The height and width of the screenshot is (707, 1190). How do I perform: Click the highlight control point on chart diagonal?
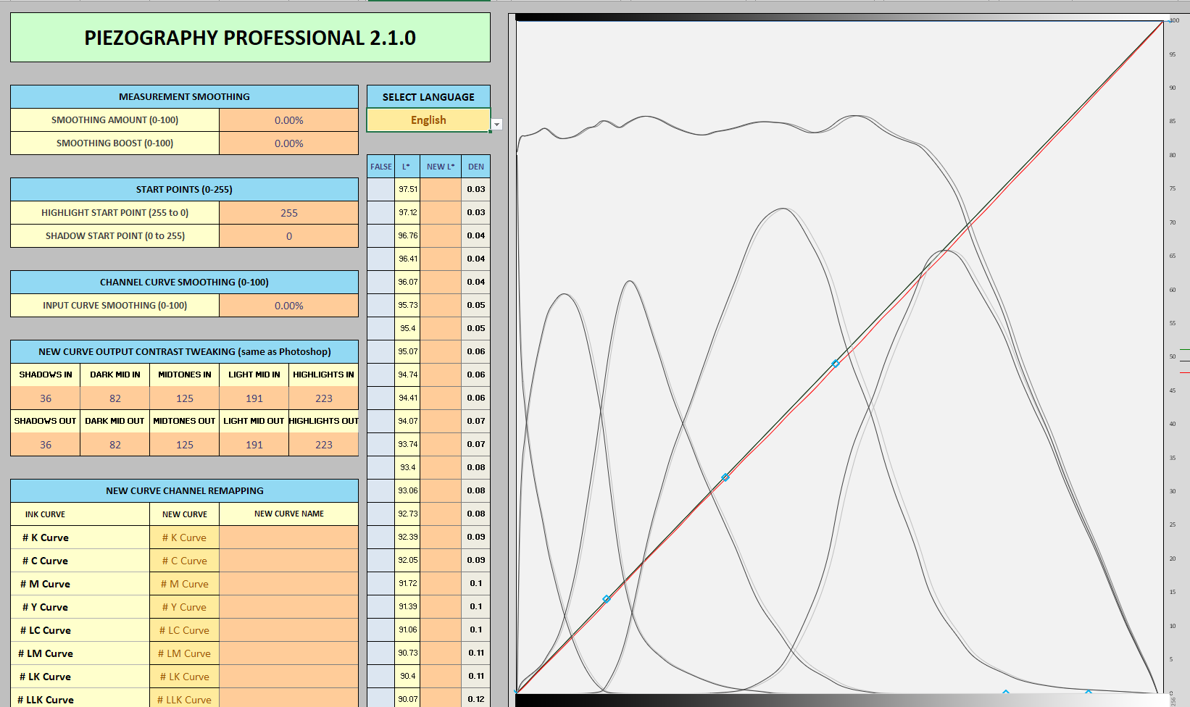836,364
